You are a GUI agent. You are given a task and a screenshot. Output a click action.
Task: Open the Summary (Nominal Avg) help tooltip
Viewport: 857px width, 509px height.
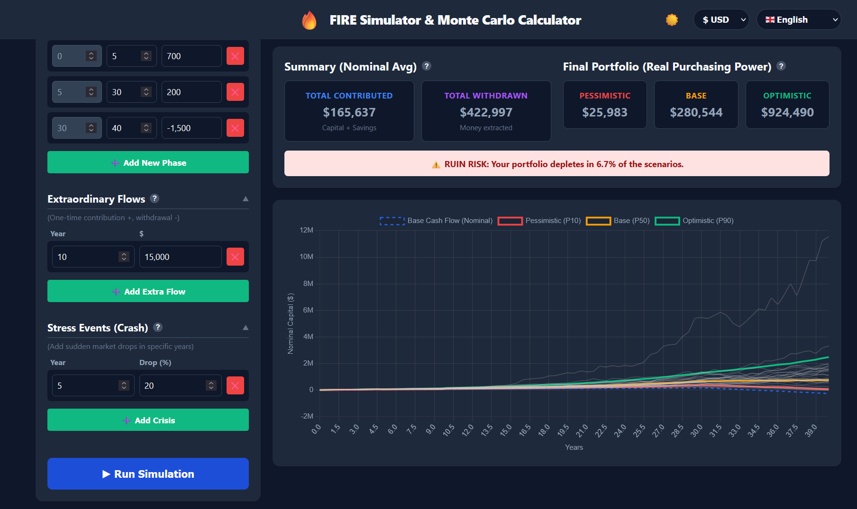coord(427,66)
